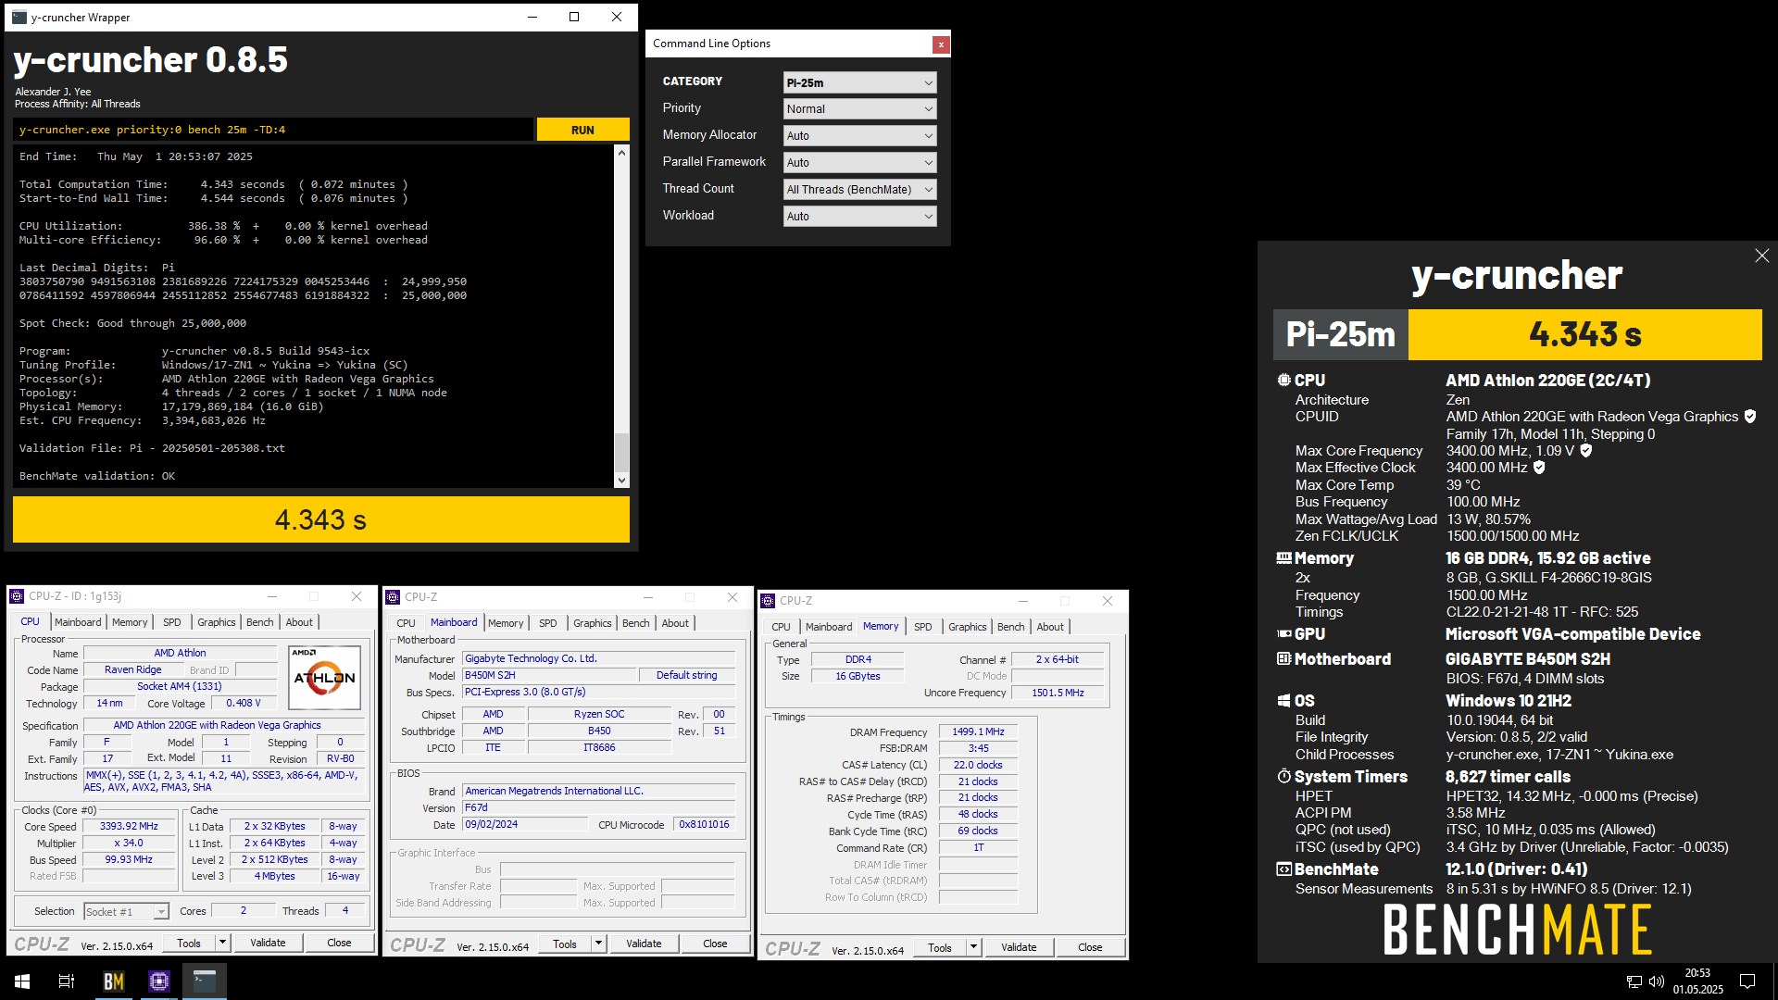Click the network icon in system tray
Screen dimensions: 1778x1000
point(1634,981)
